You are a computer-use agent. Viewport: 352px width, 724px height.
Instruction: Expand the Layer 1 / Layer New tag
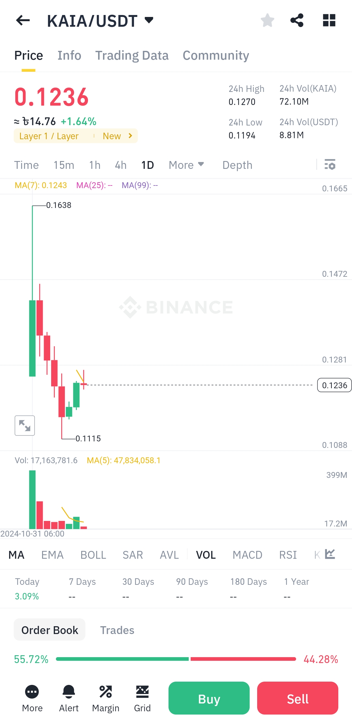click(x=76, y=136)
